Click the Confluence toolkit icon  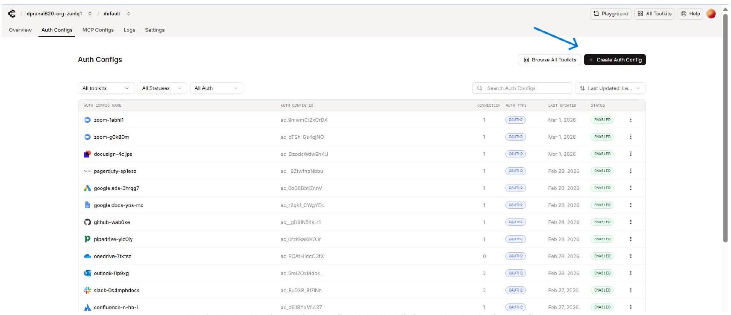[88, 307]
